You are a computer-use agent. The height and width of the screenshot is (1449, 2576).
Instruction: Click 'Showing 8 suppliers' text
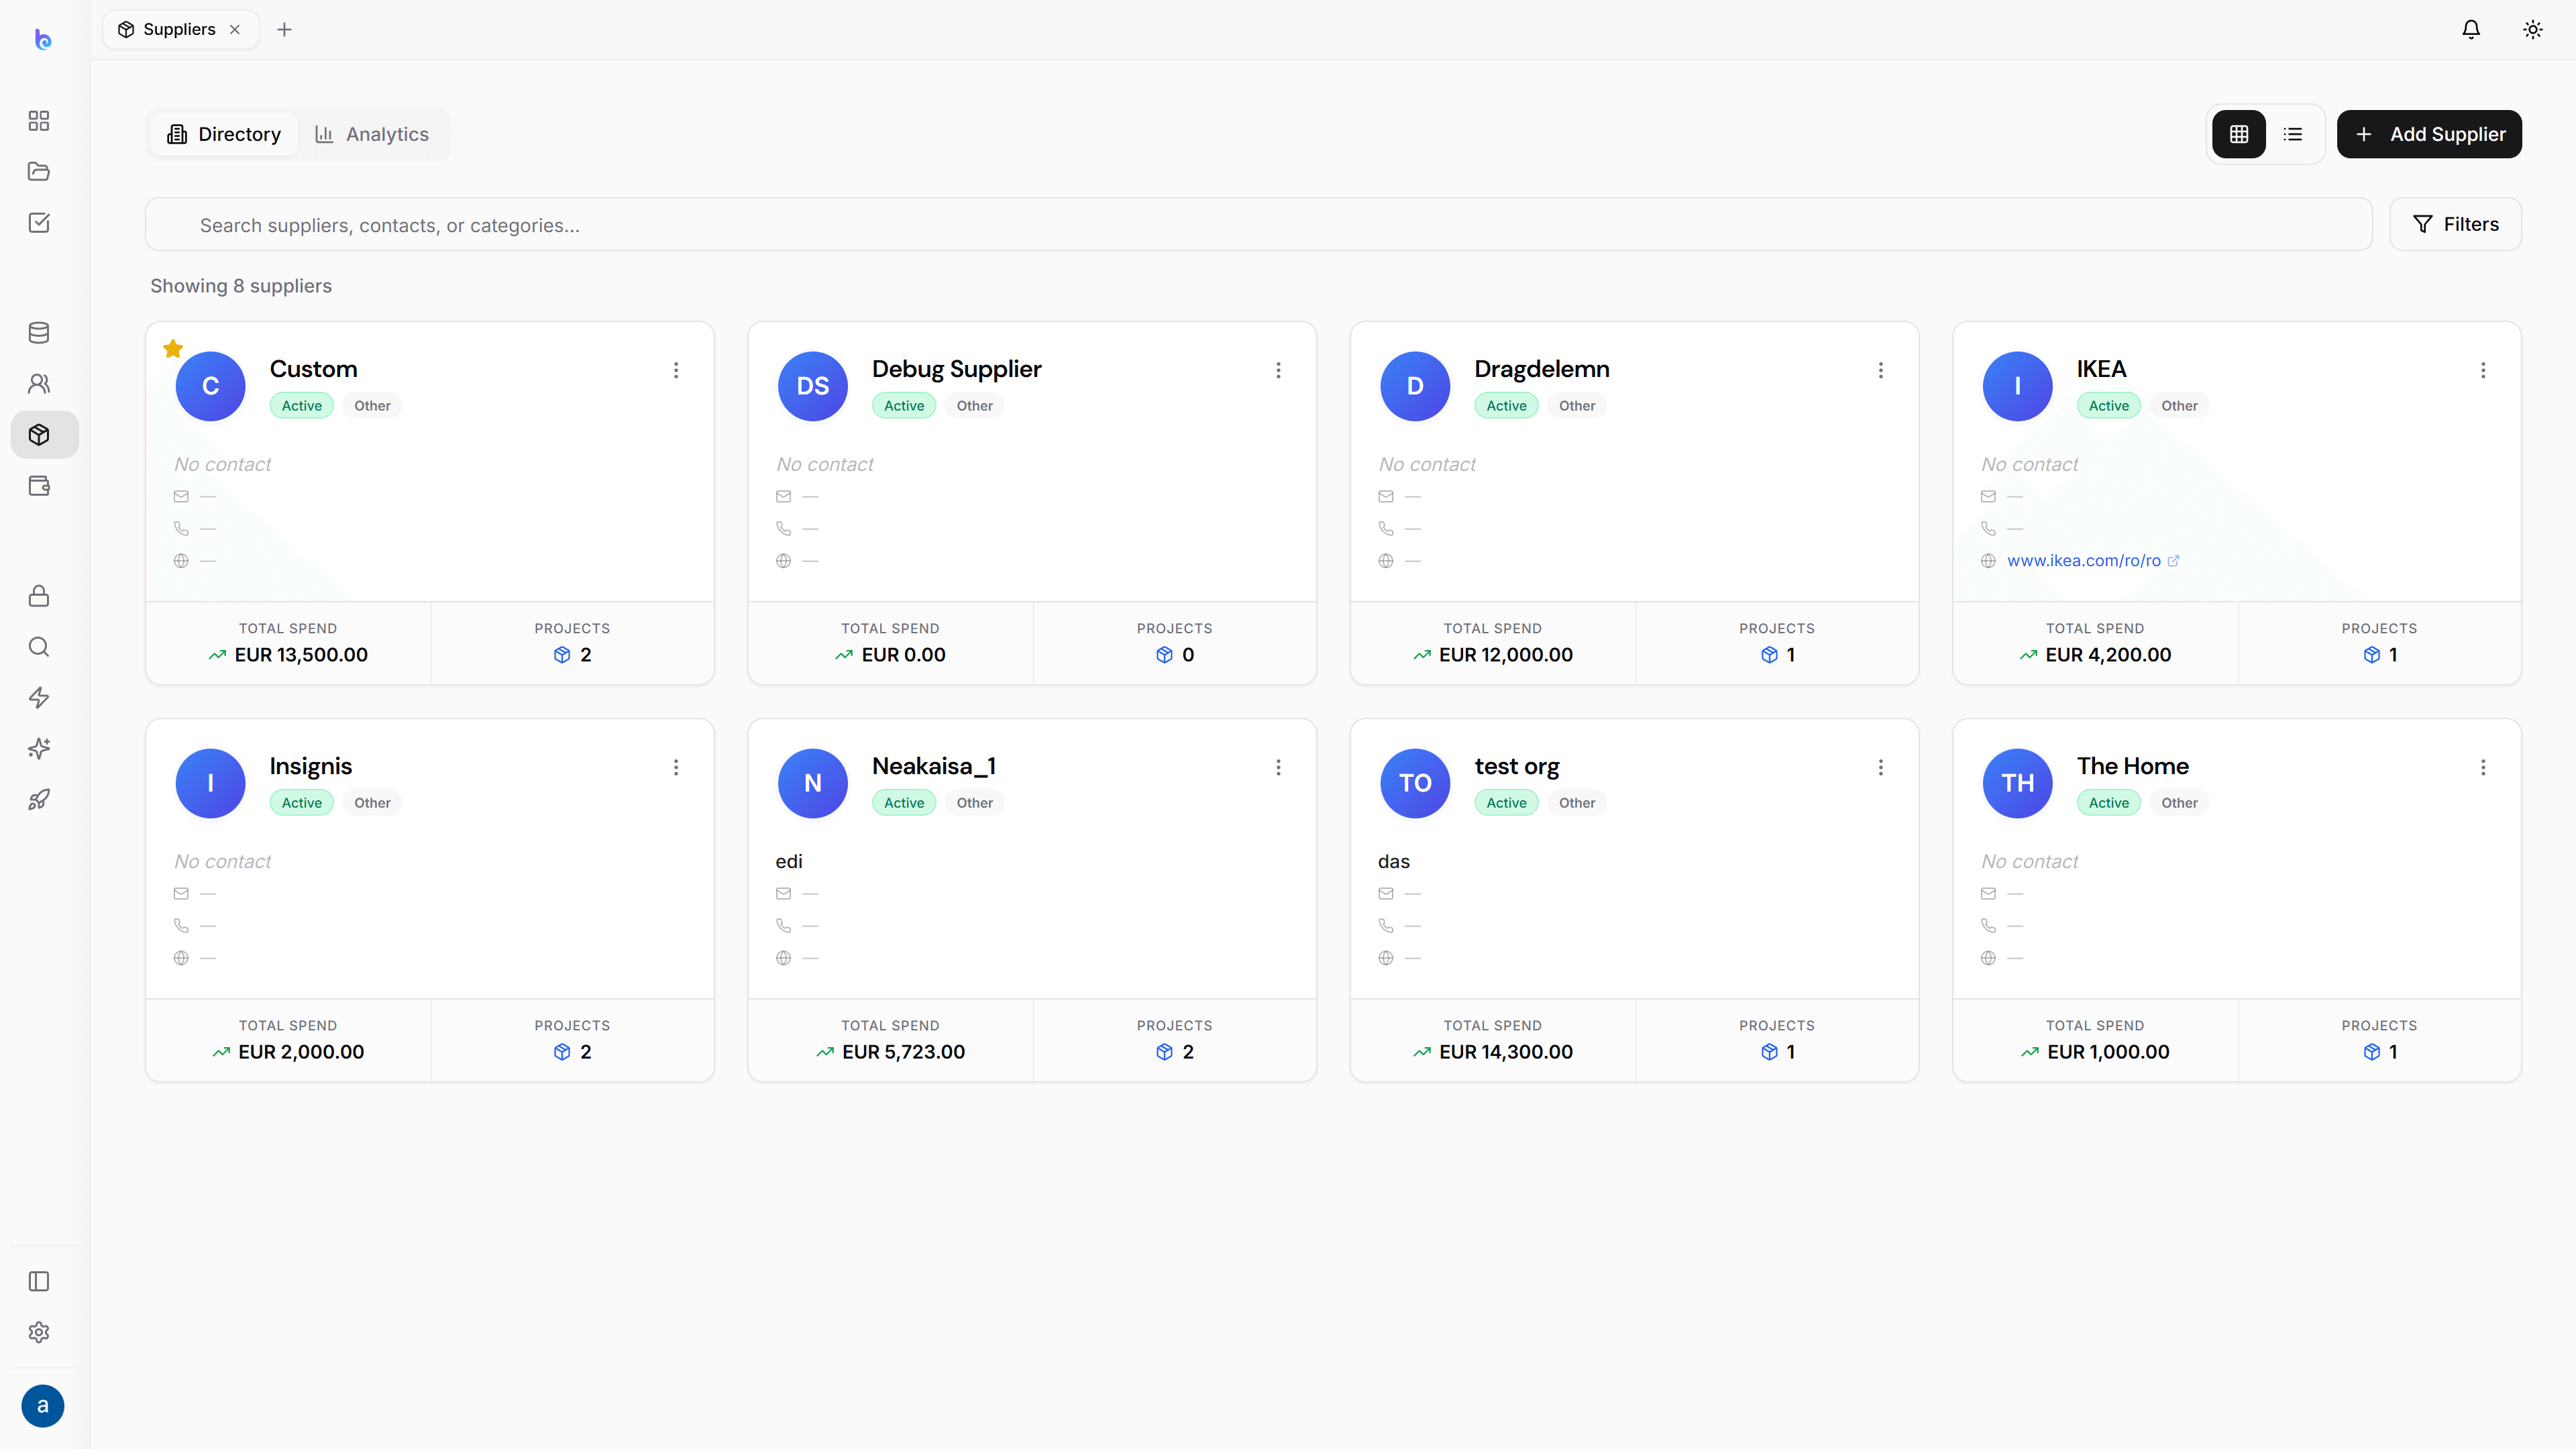[x=241, y=286]
